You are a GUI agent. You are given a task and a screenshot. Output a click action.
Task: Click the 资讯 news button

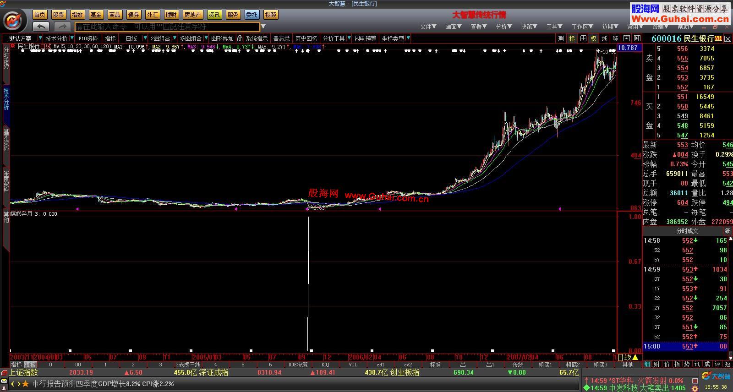(214, 15)
